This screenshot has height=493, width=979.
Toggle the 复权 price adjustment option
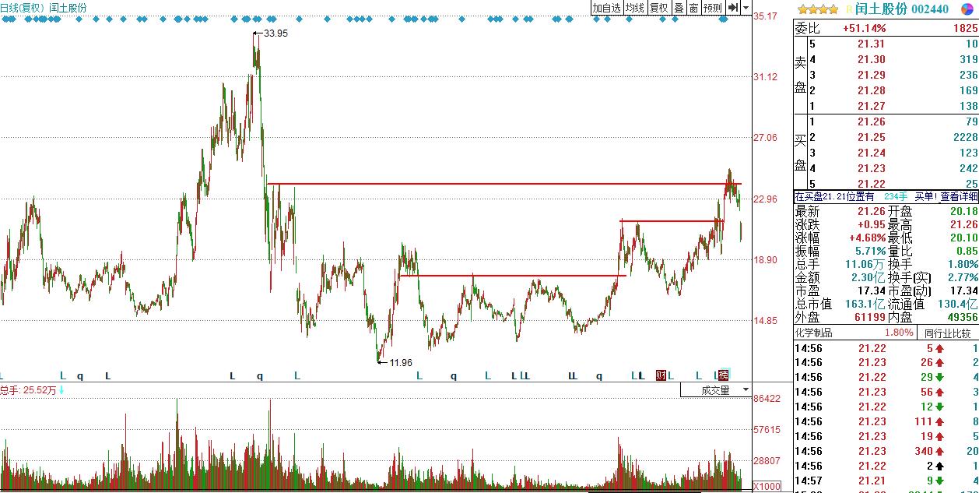pyautogui.click(x=658, y=8)
